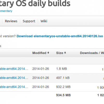Image resolution: width=104 pixels, height=104 pixels.
Task: Open the Support tab
Action: click(29, 21)
